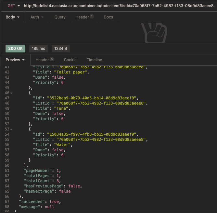The height and width of the screenshot is (213, 217).
Task: Click line number 66 in the gutter
Action: 7,196
